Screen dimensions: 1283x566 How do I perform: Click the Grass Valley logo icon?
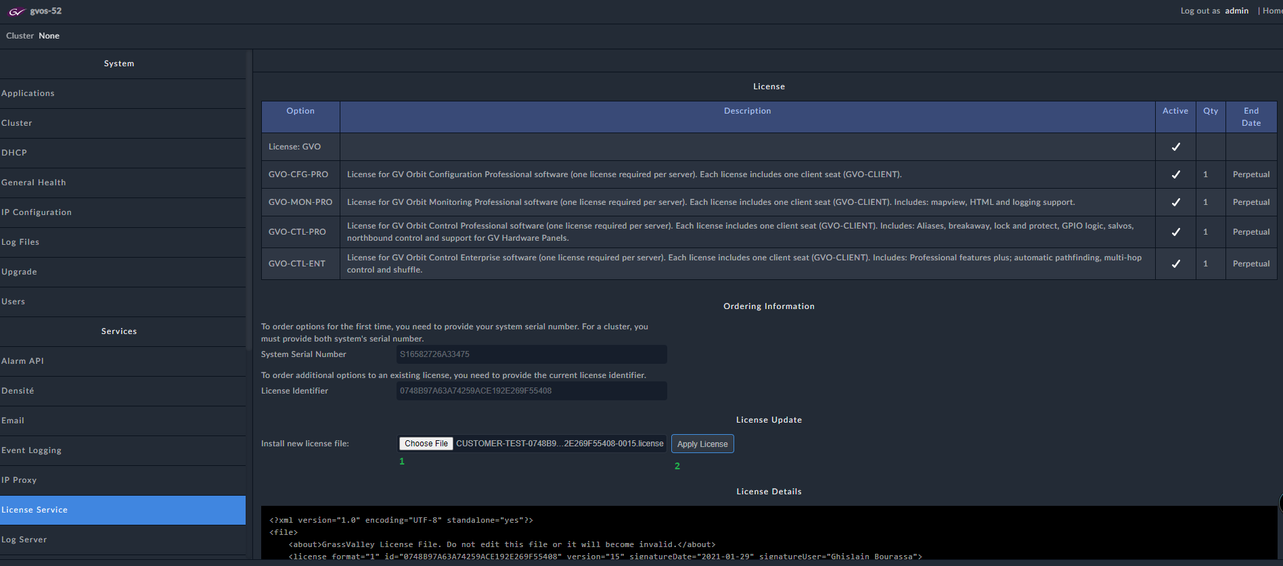[16, 11]
